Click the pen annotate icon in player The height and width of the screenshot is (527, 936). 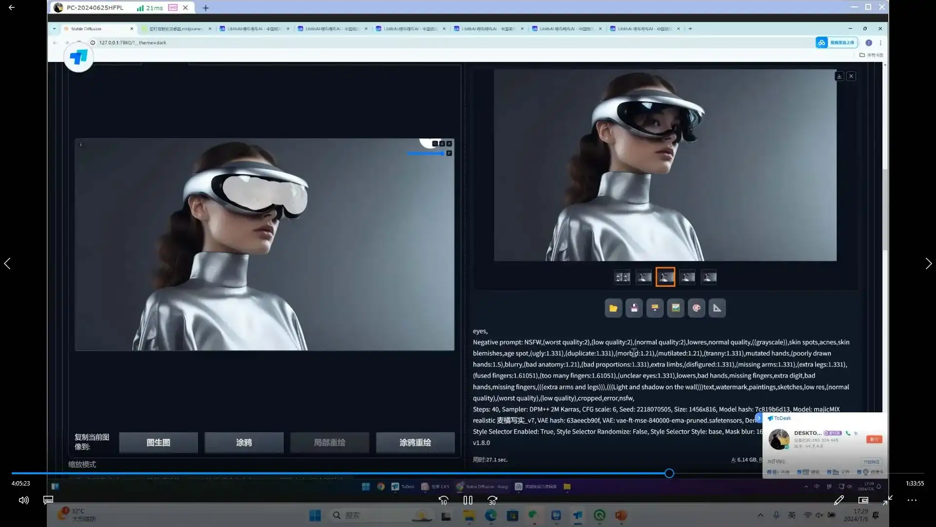[838, 500]
